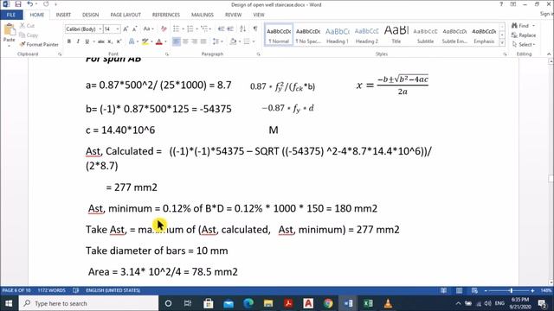Apply Subtitle style
The image size is (554, 311).
425,35
